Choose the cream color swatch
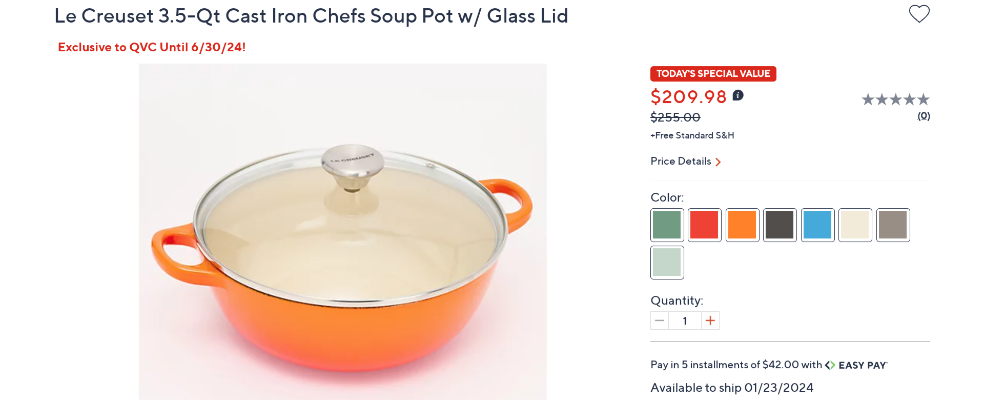This screenshot has width=984, height=400. coord(855,225)
